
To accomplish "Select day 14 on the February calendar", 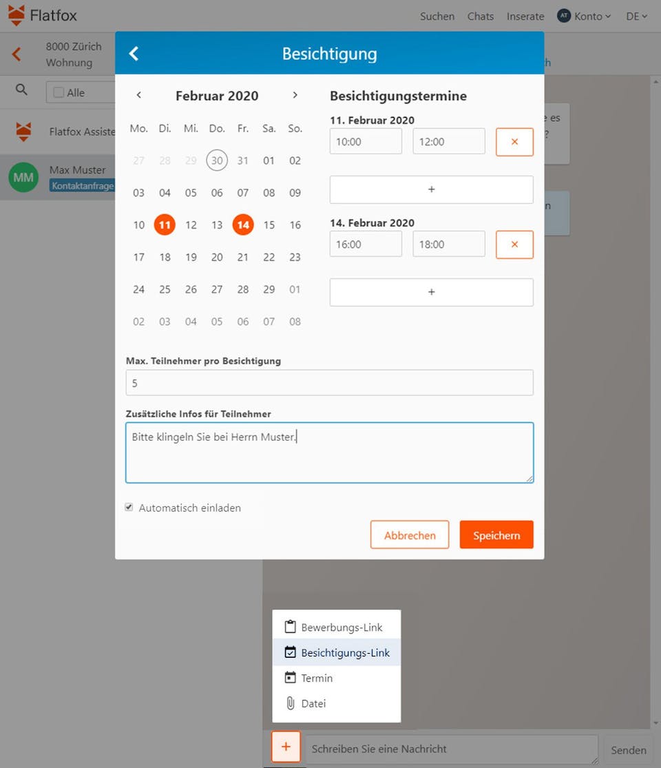I will [x=242, y=225].
